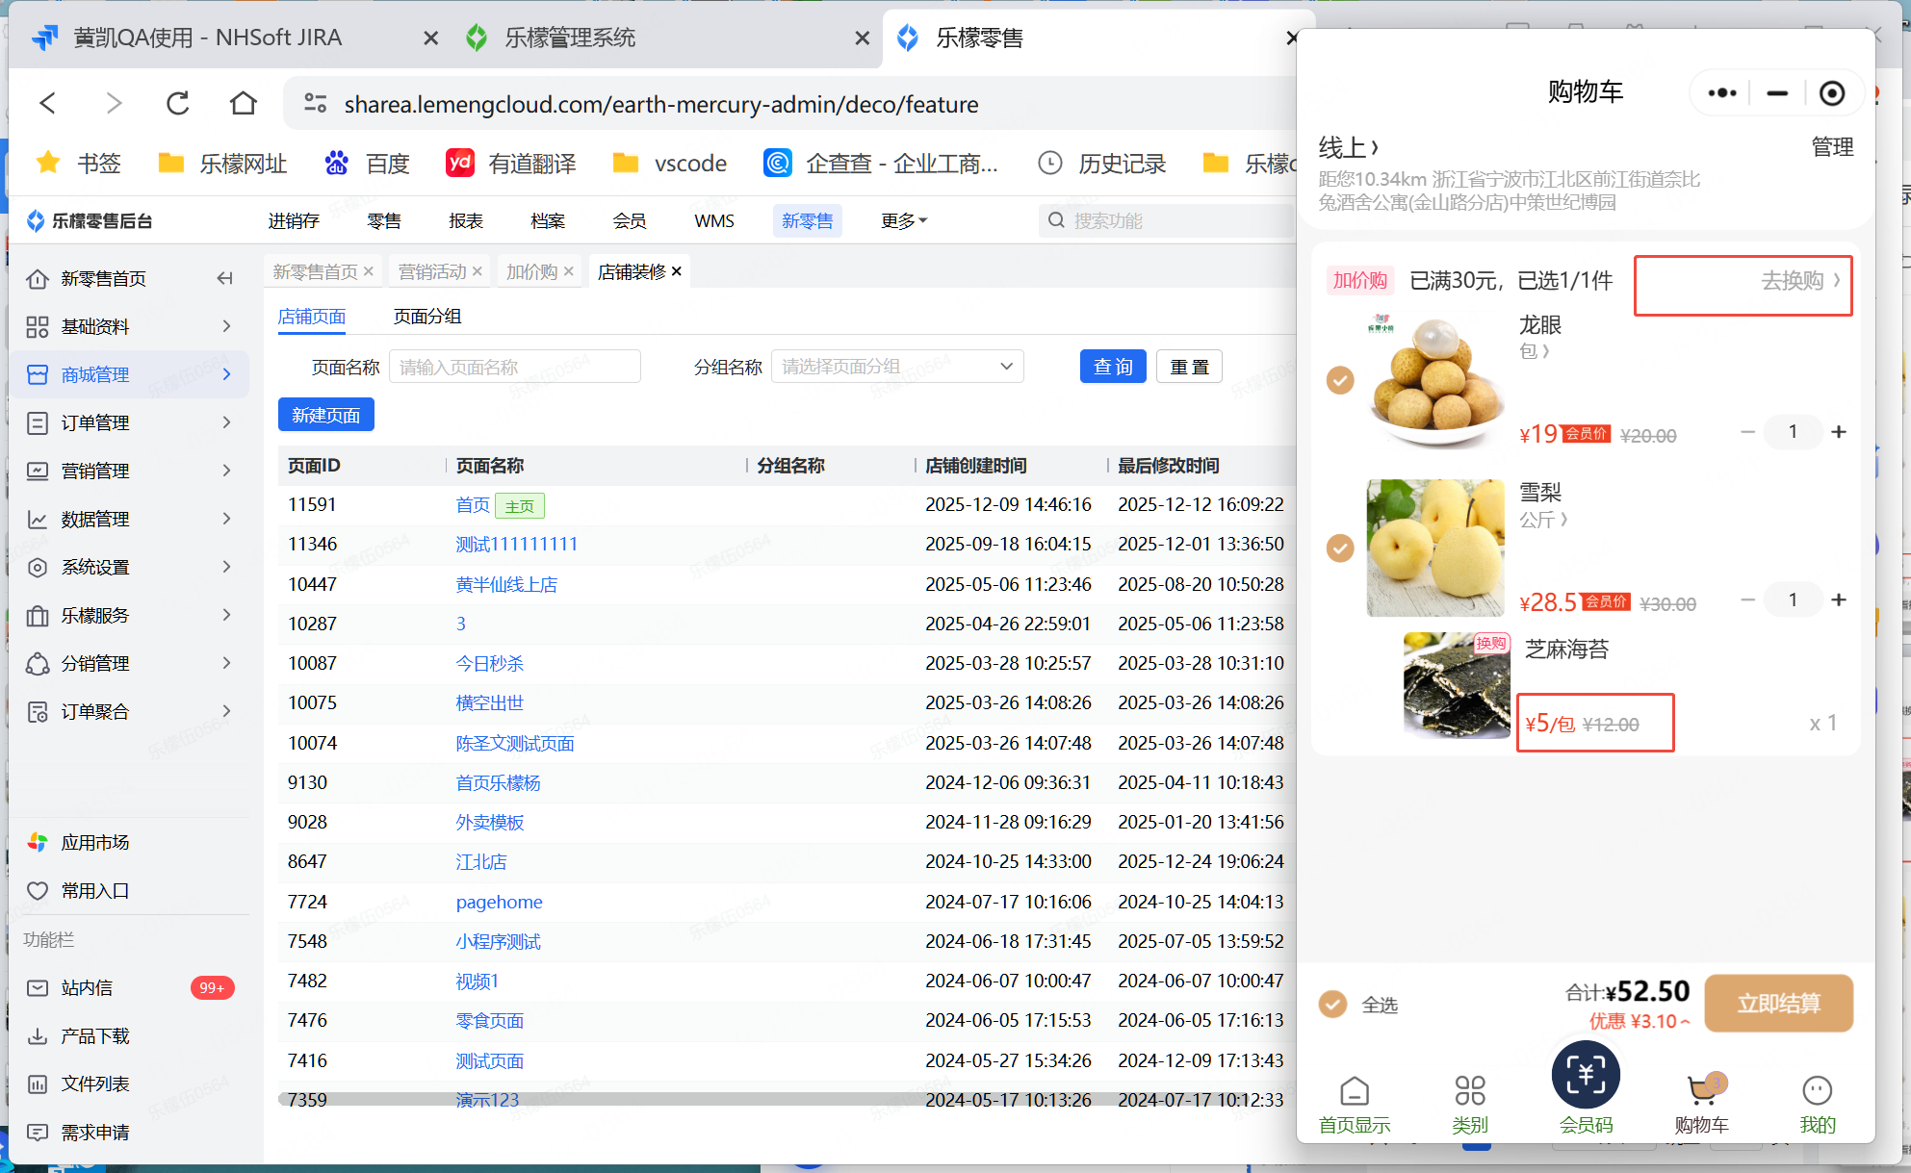Toggle the 全选 select-all checkbox

1332,1005
